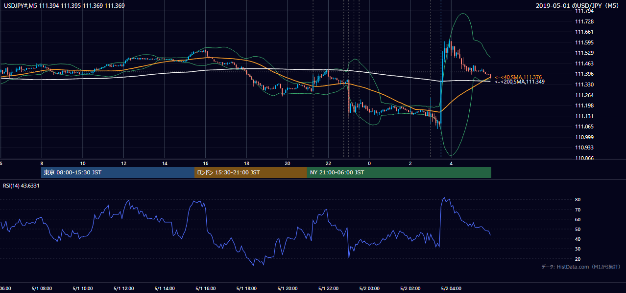The height and width of the screenshot is (293, 626).
Task: Click the 5/1 22:00 time axis label
Action: pos(328,289)
